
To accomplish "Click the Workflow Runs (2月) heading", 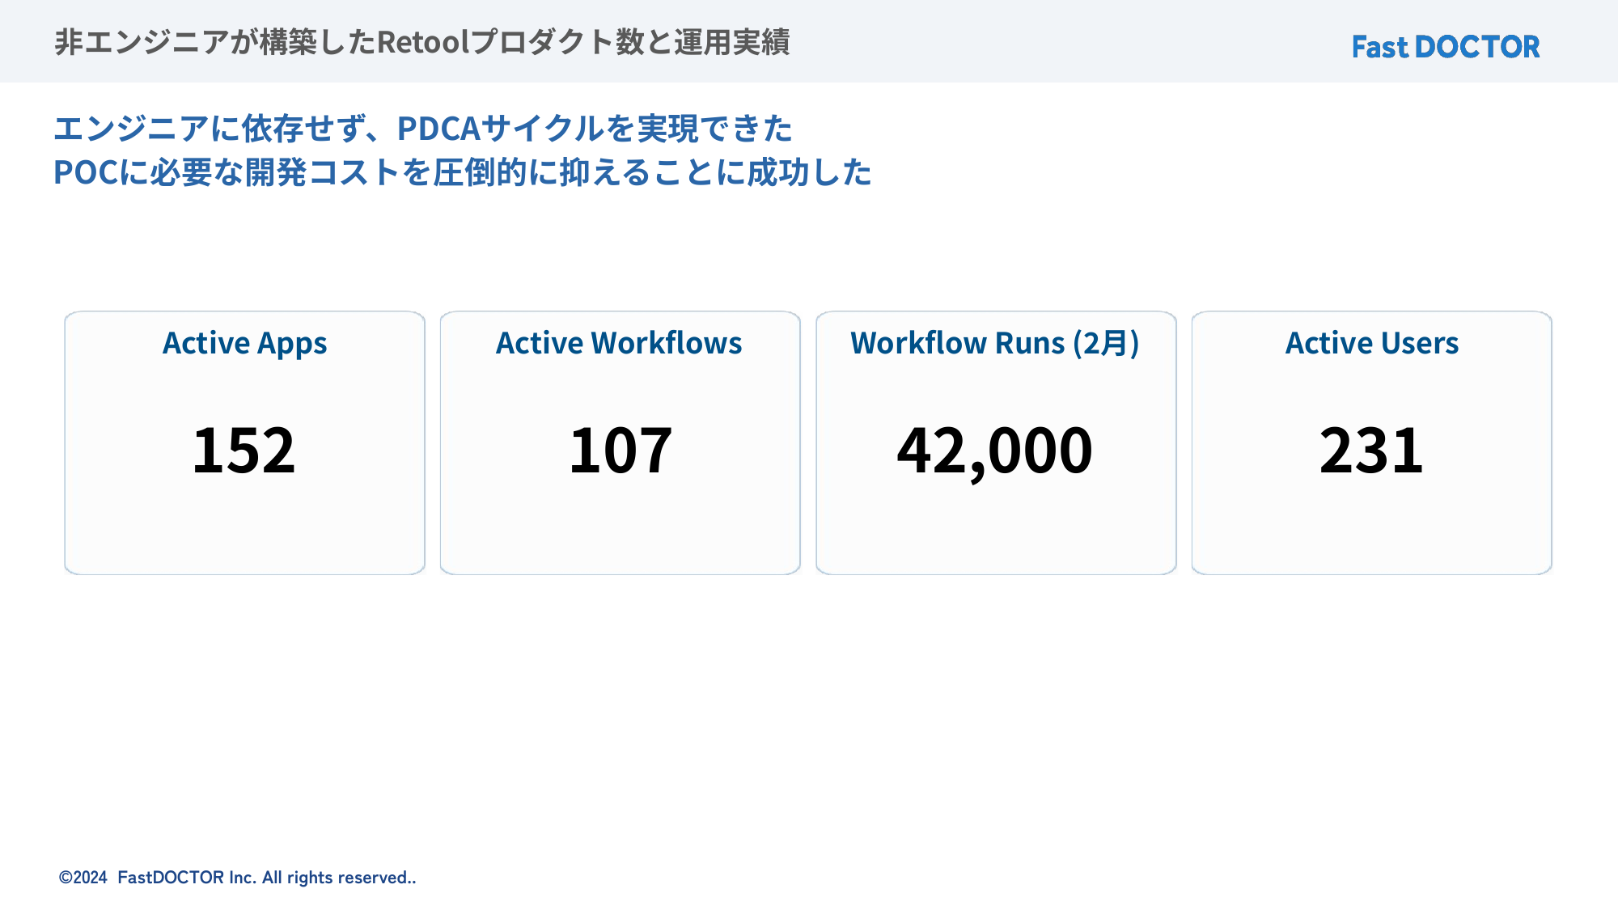I will [994, 343].
